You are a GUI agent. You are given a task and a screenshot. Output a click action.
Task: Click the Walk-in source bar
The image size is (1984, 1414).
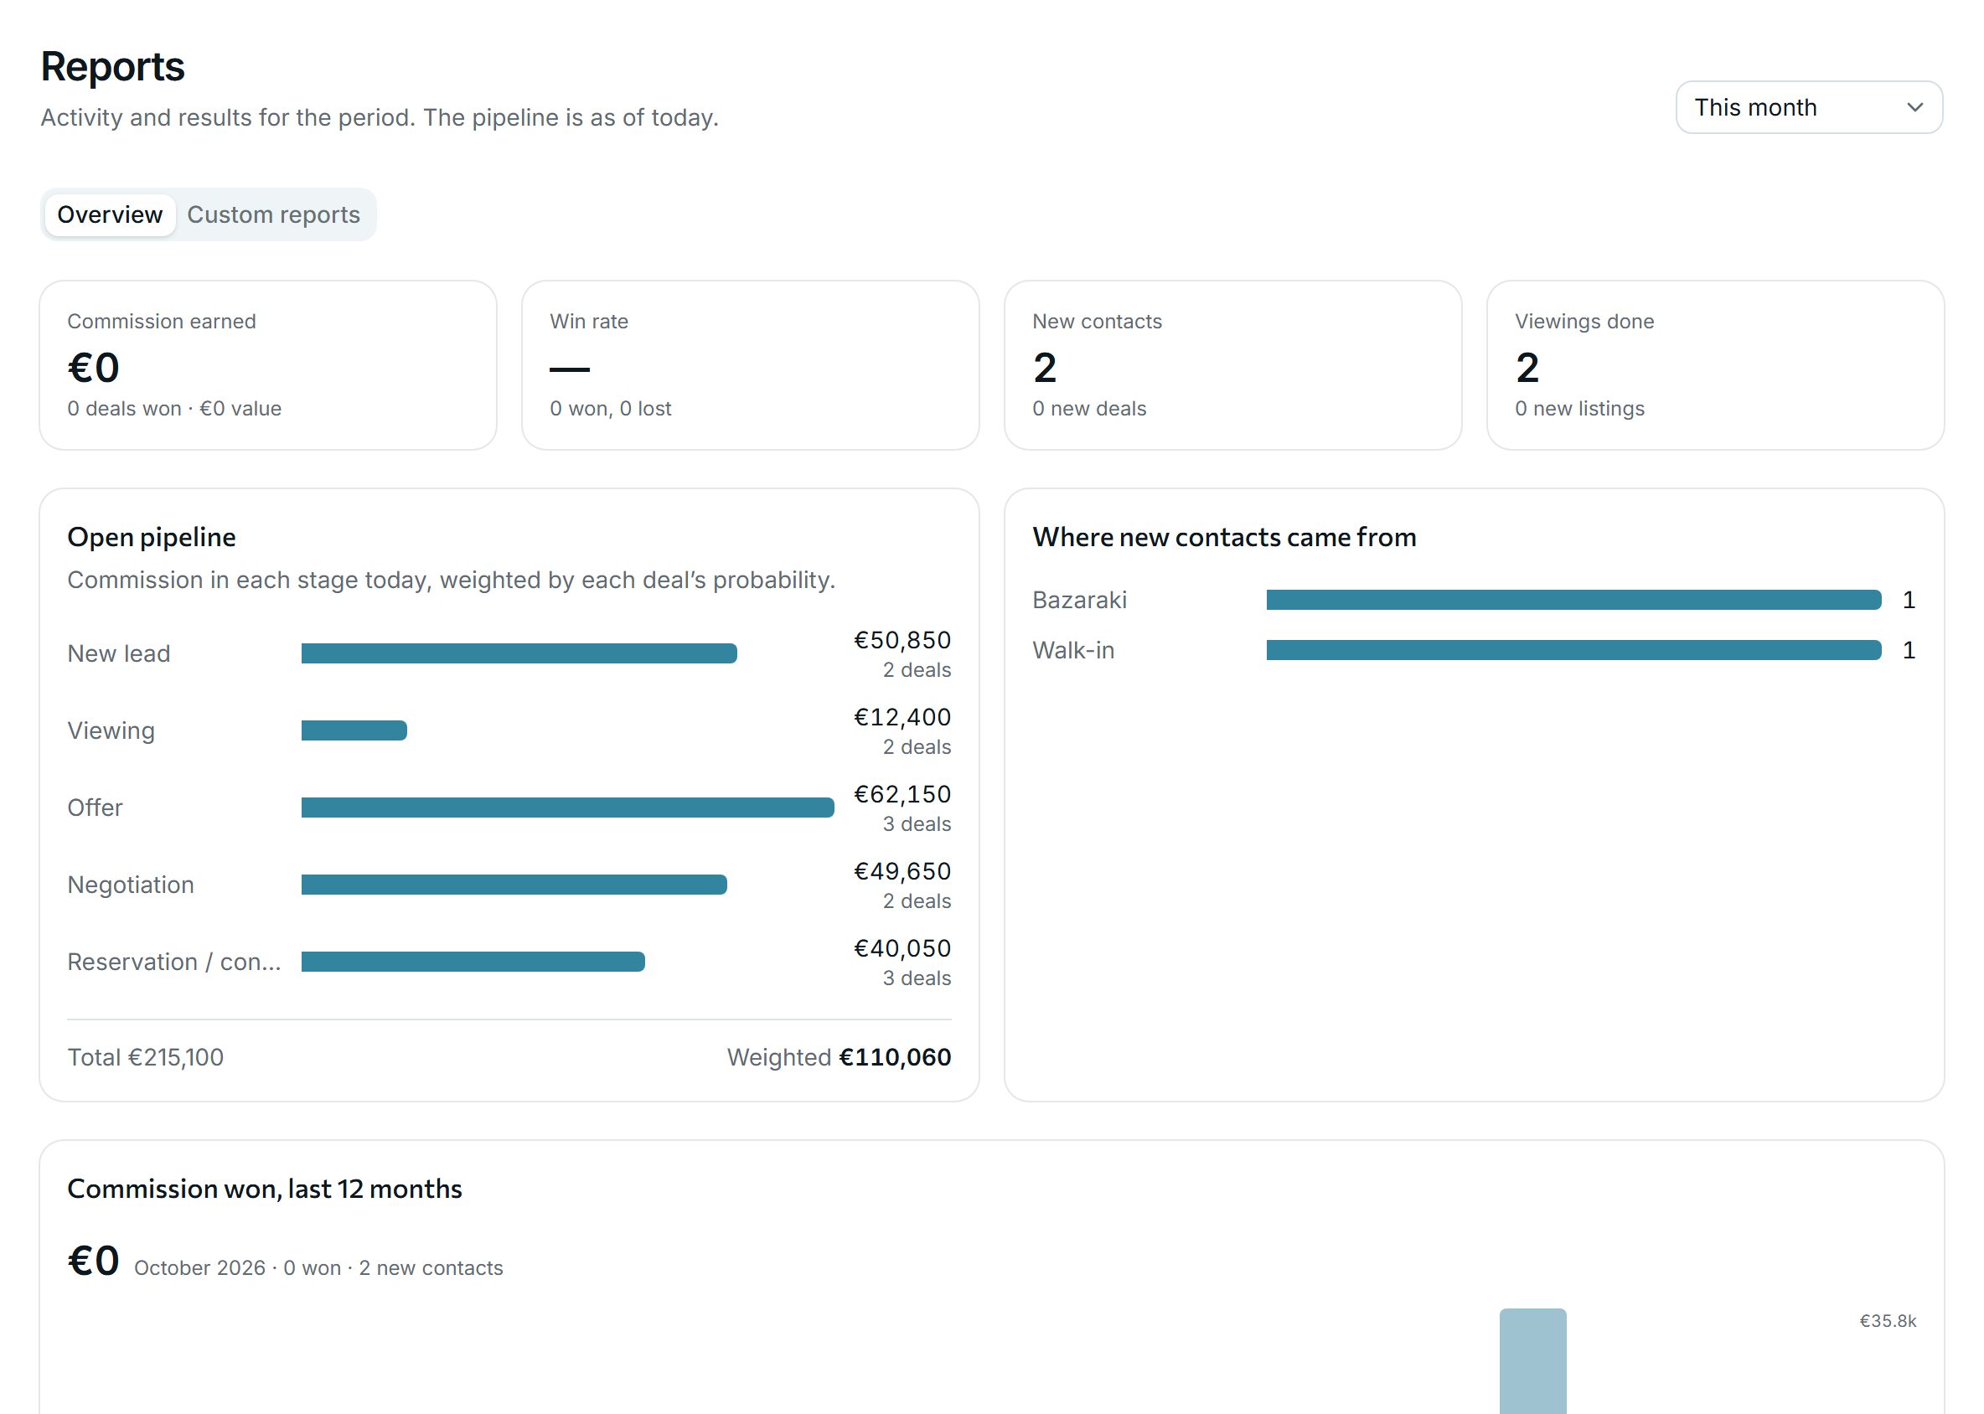coord(1573,650)
